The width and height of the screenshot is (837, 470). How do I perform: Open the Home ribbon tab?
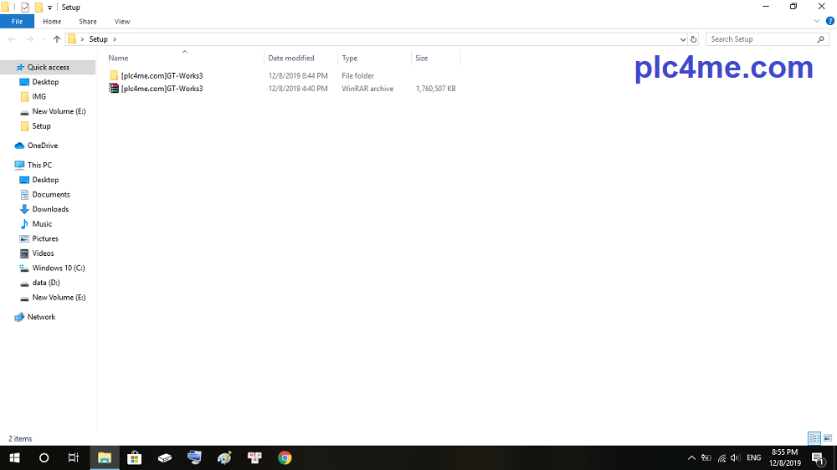pyautogui.click(x=52, y=21)
